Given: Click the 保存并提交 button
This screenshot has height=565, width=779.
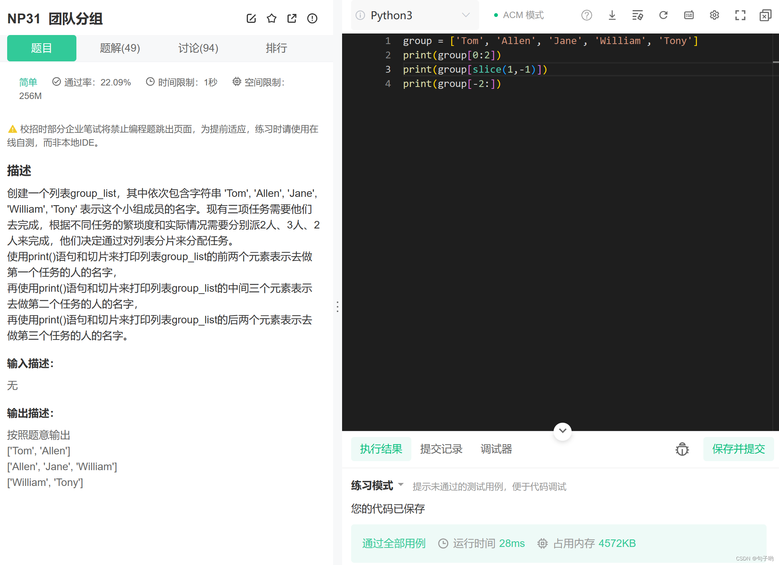Looking at the screenshot, I should pyautogui.click(x=738, y=449).
